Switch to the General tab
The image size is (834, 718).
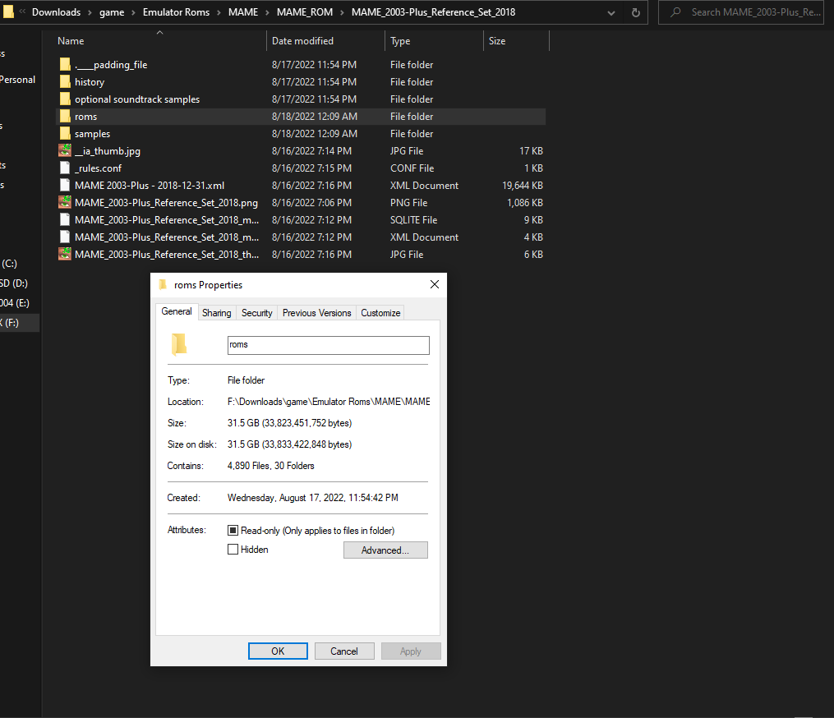(177, 311)
